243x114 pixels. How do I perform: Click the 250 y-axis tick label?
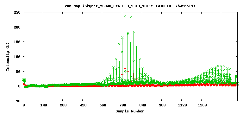(x=17, y=12)
